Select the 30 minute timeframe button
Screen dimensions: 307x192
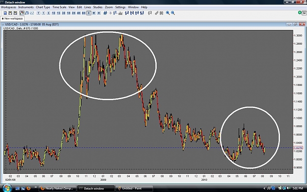64,13
